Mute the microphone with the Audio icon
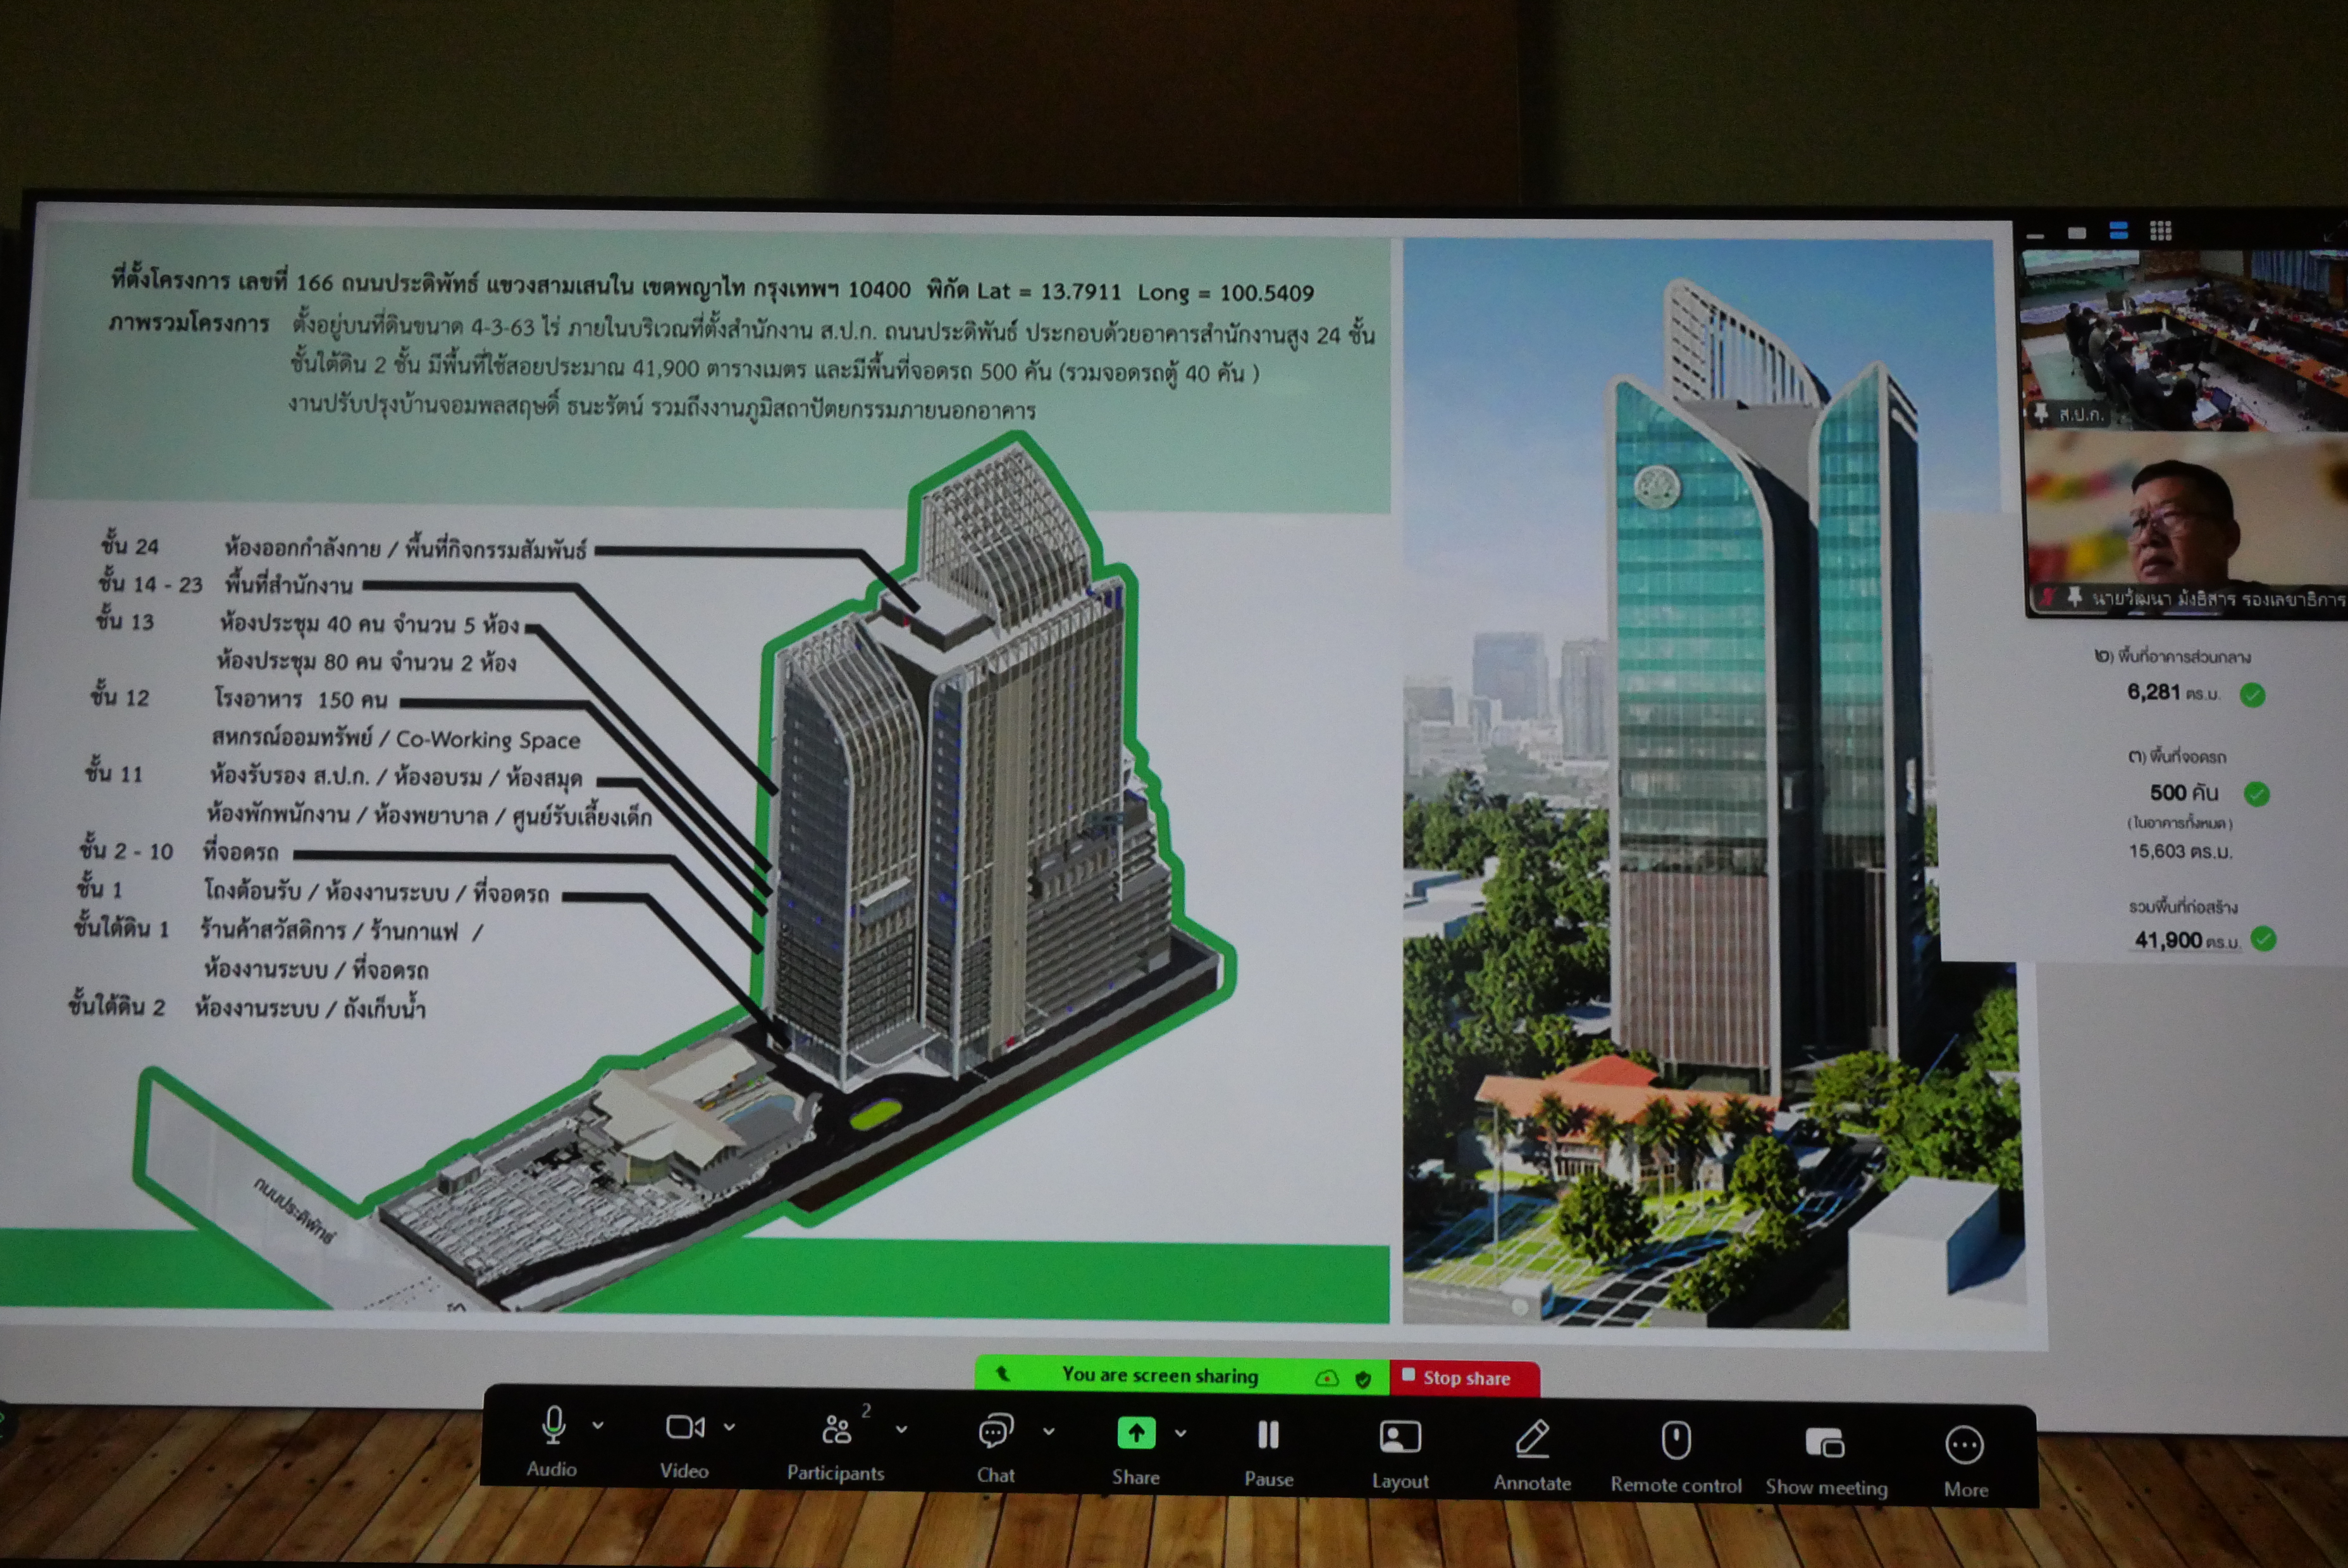Screen dimensions: 2348x1568 553,1425
